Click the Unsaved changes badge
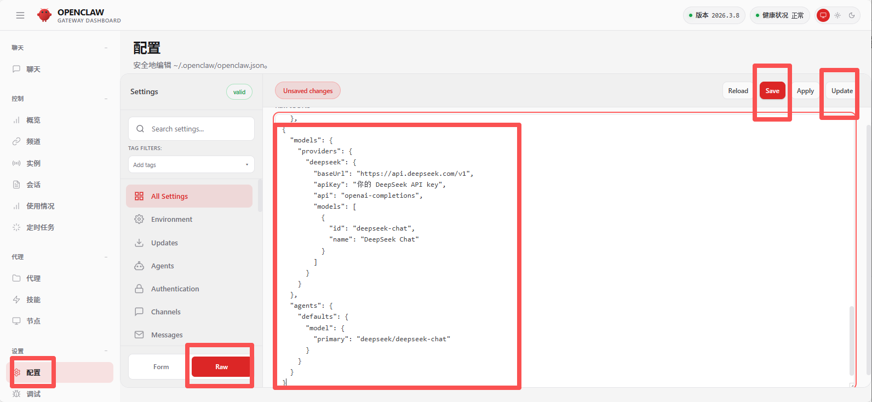This screenshot has width=872, height=402. point(308,91)
